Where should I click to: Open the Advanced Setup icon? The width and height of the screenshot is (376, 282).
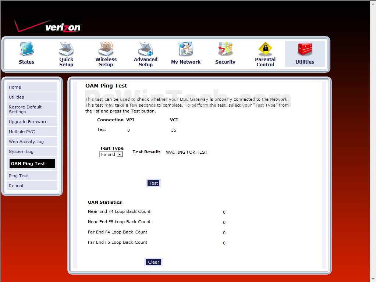(146, 49)
